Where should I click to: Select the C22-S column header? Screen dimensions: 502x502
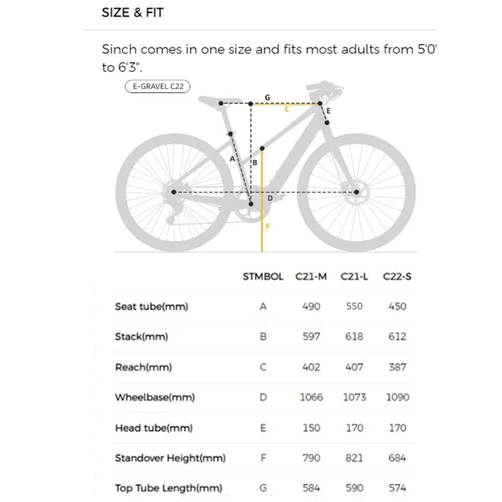pyautogui.click(x=397, y=276)
